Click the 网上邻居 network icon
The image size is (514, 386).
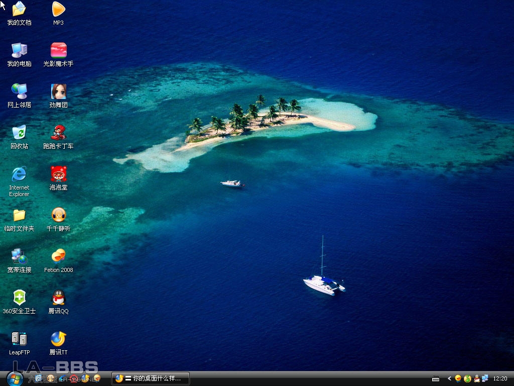19,91
